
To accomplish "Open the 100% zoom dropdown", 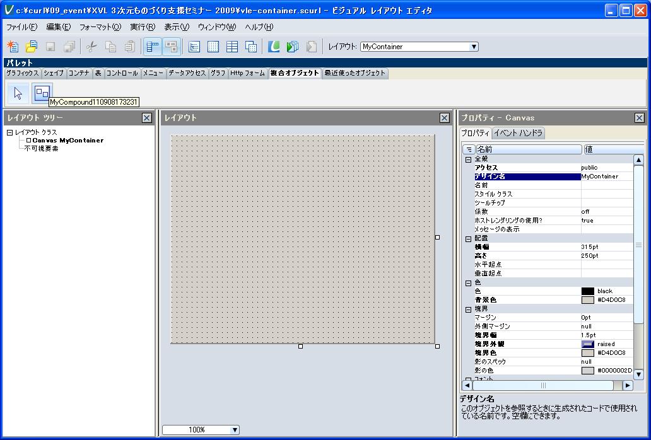I will [235, 430].
